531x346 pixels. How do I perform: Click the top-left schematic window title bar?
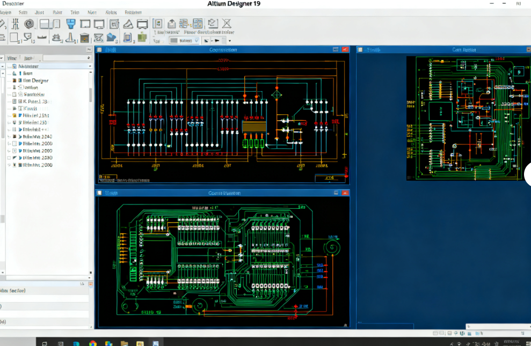(223, 49)
